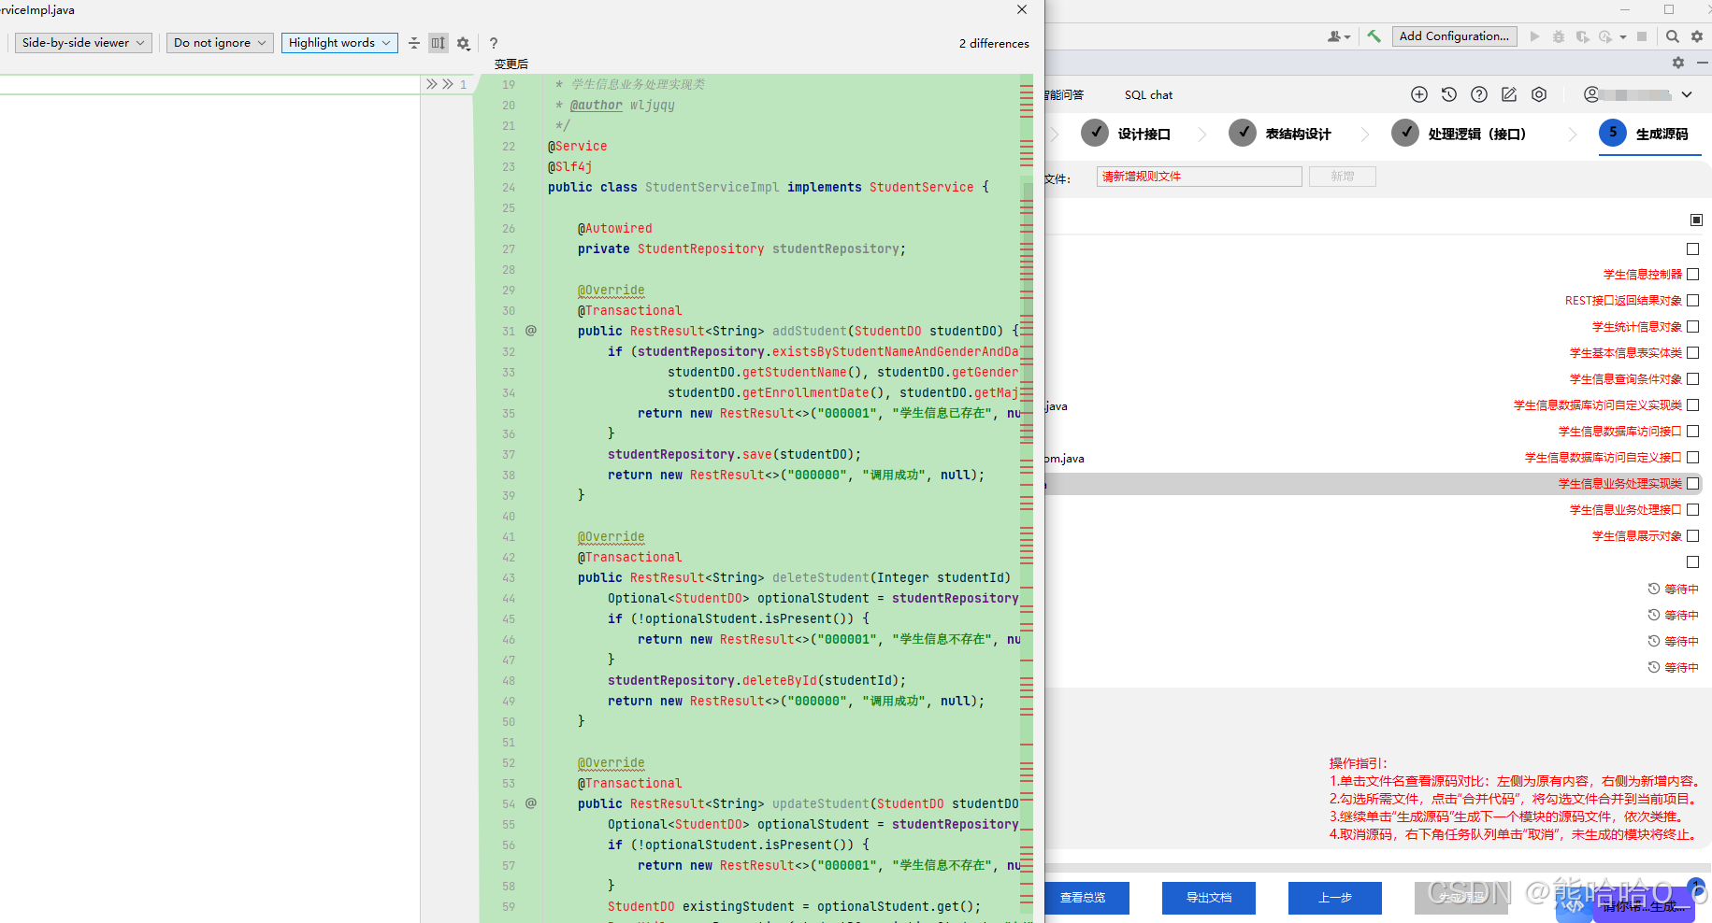
Task: Click the 导出文档 button
Action: [1209, 898]
